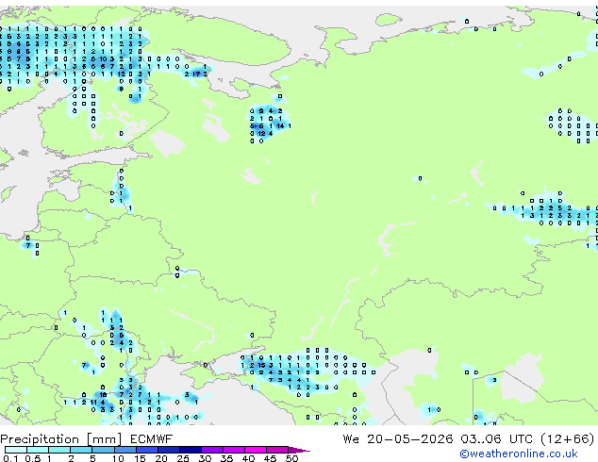Select the 0.1–0.5 mm legend color box
The image size is (598, 462).
[x=16, y=450]
